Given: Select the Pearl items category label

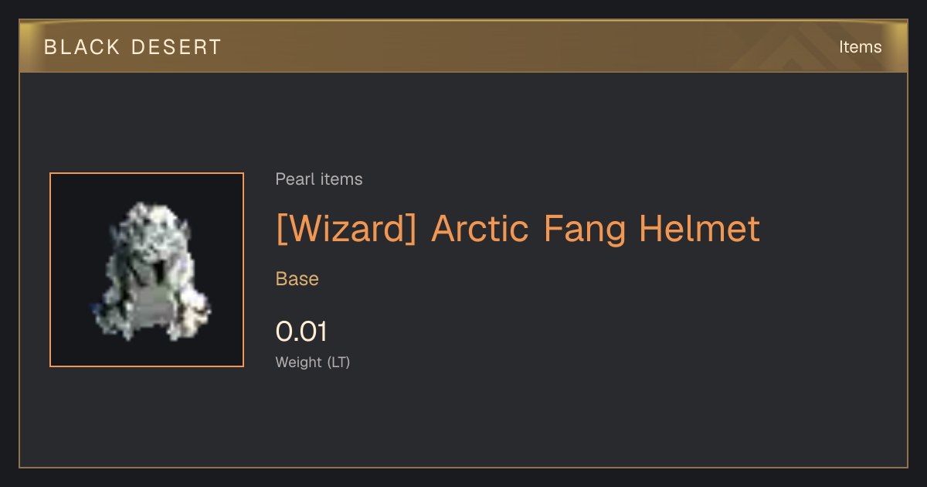Looking at the screenshot, I should [319, 179].
